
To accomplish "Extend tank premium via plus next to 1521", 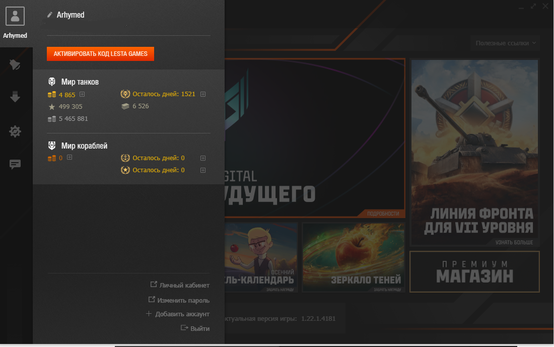I will [x=203, y=94].
